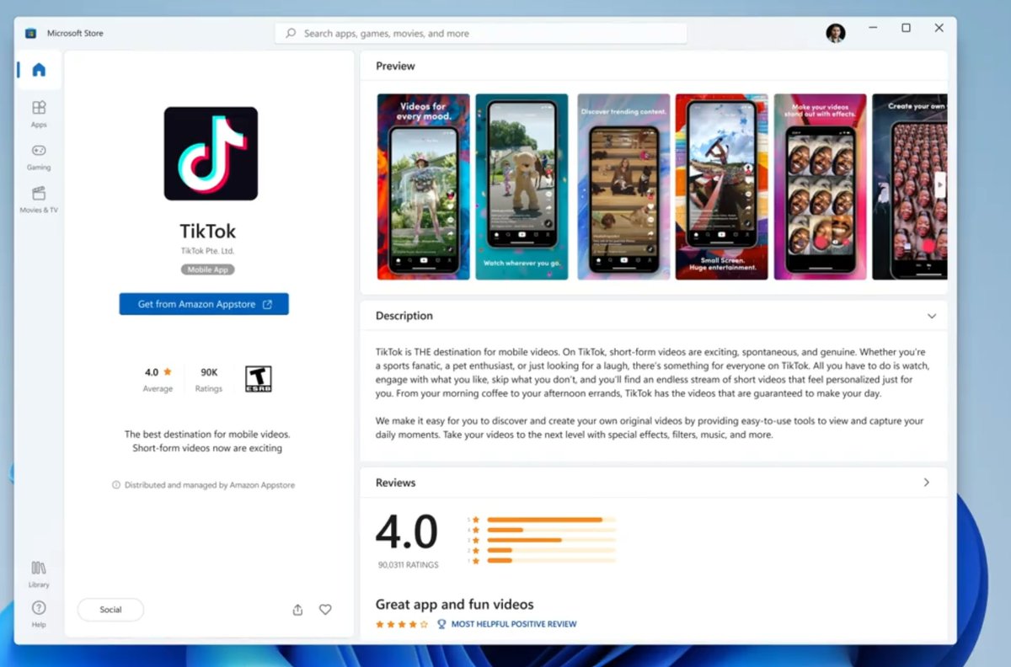Open 'Make your videos stand out' screenshot
The width and height of the screenshot is (1011, 667).
pos(821,186)
